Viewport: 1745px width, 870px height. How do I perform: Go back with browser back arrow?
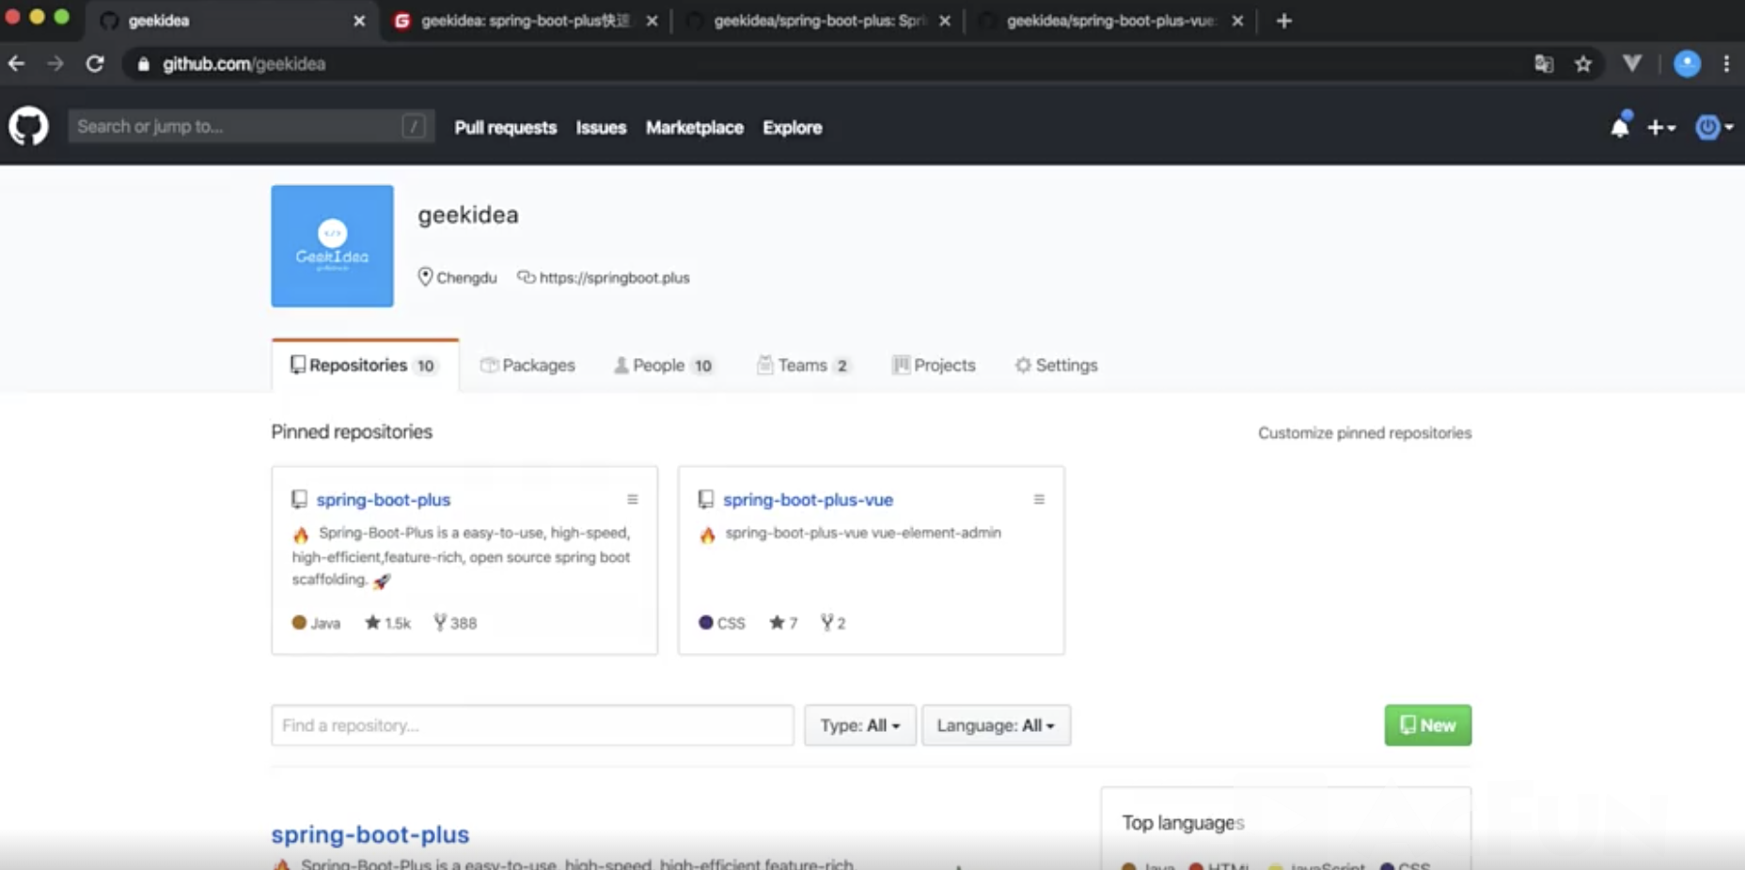(17, 64)
